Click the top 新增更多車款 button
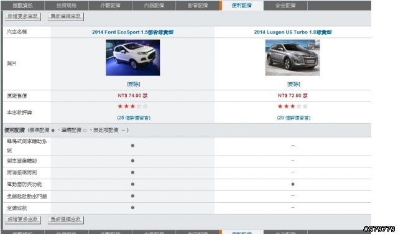398x234 pixels. (x=23, y=16)
